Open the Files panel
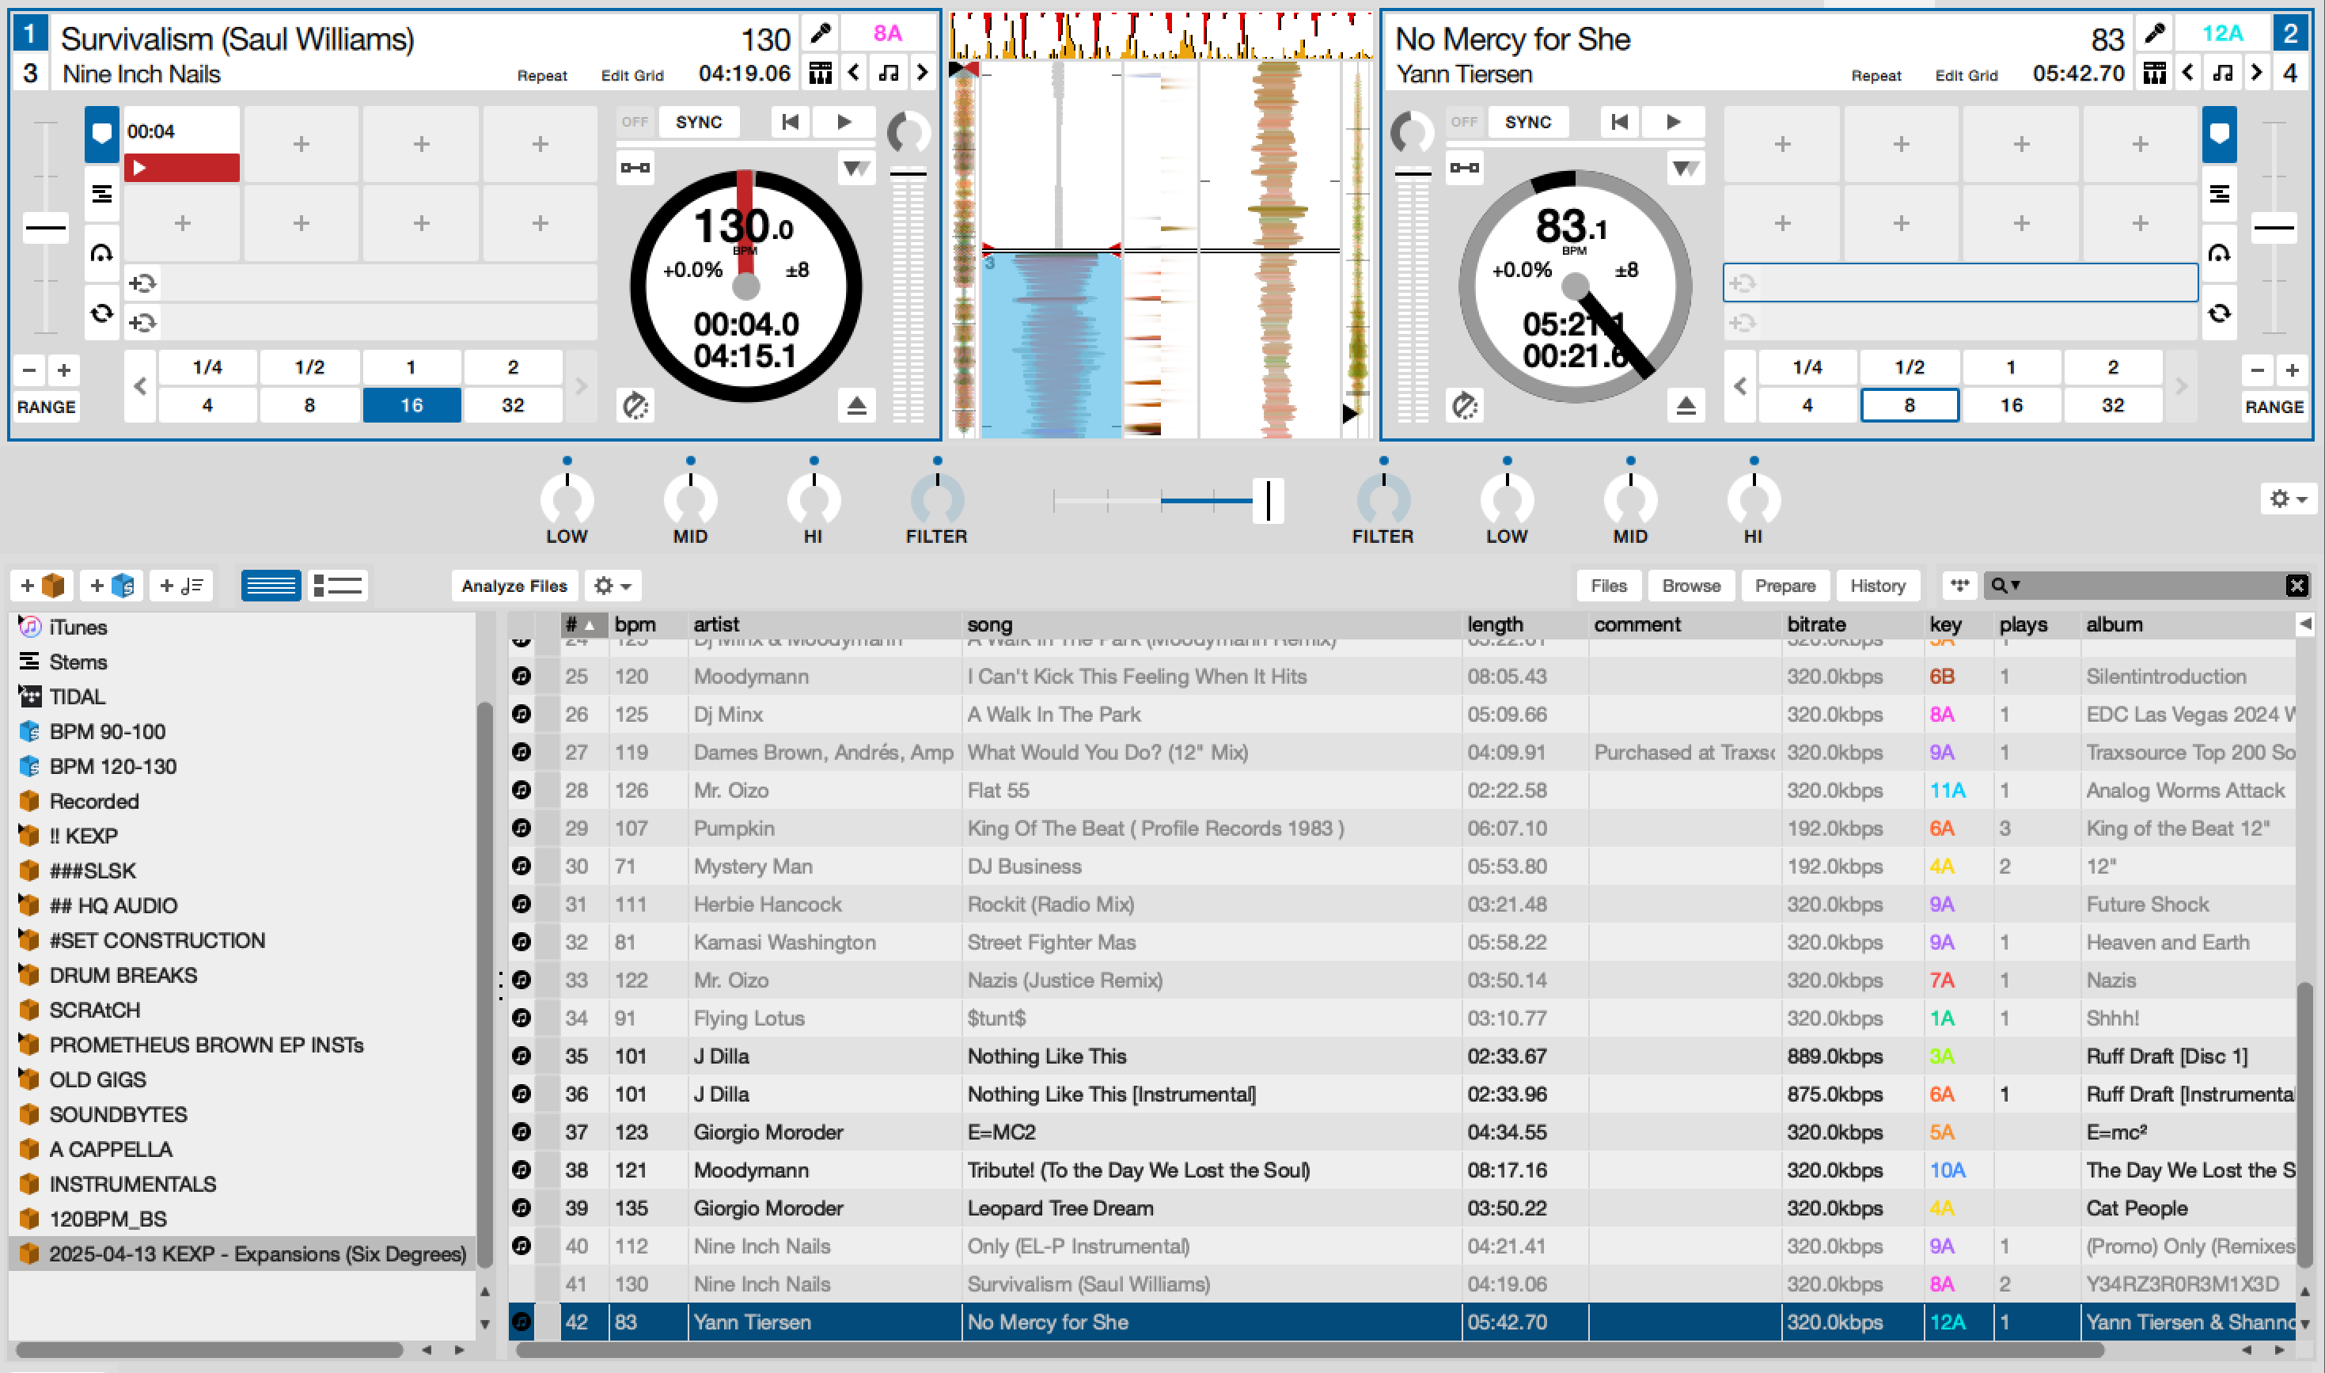The image size is (2325, 1373). click(x=1608, y=586)
